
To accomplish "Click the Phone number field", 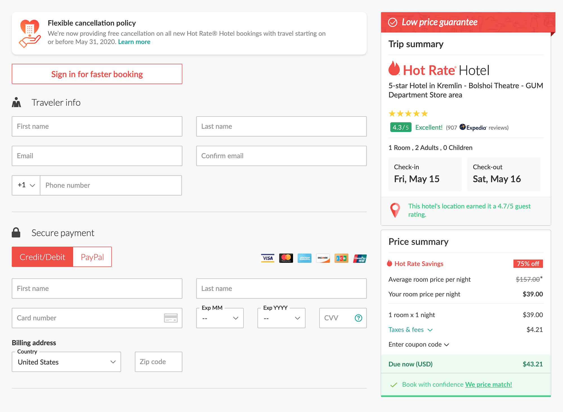I will click(111, 185).
